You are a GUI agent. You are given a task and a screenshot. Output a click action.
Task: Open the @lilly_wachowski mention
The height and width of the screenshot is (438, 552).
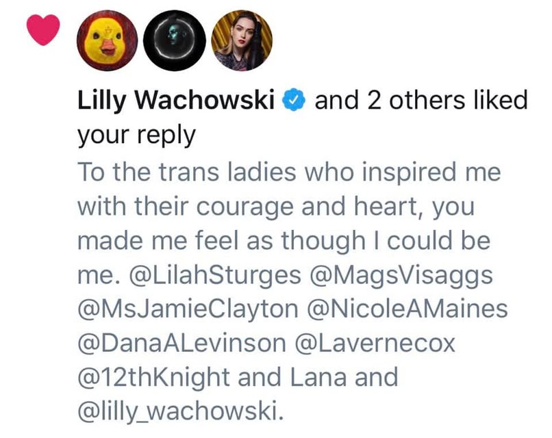click(x=180, y=411)
